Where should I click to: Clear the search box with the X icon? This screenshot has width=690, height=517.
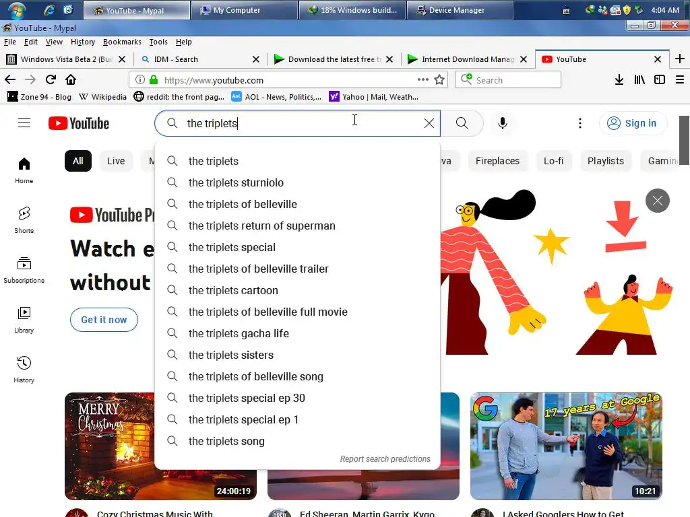429,123
